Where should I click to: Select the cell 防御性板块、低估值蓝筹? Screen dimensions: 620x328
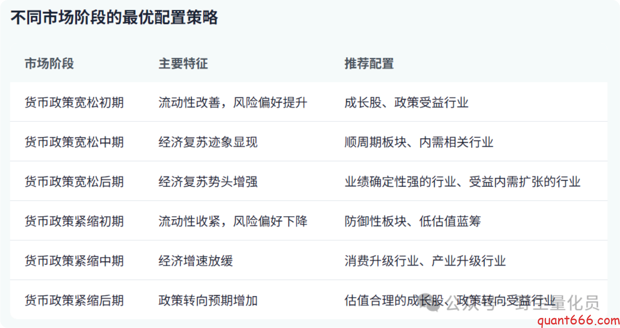pyautogui.click(x=413, y=221)
